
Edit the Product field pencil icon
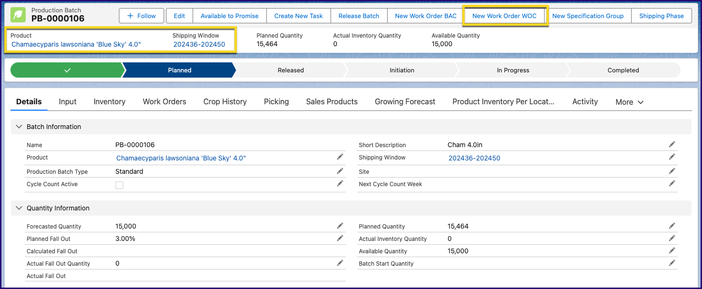(x=340, y=157)
